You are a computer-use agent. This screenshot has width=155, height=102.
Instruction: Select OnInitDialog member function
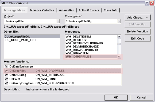click(63, 75)
